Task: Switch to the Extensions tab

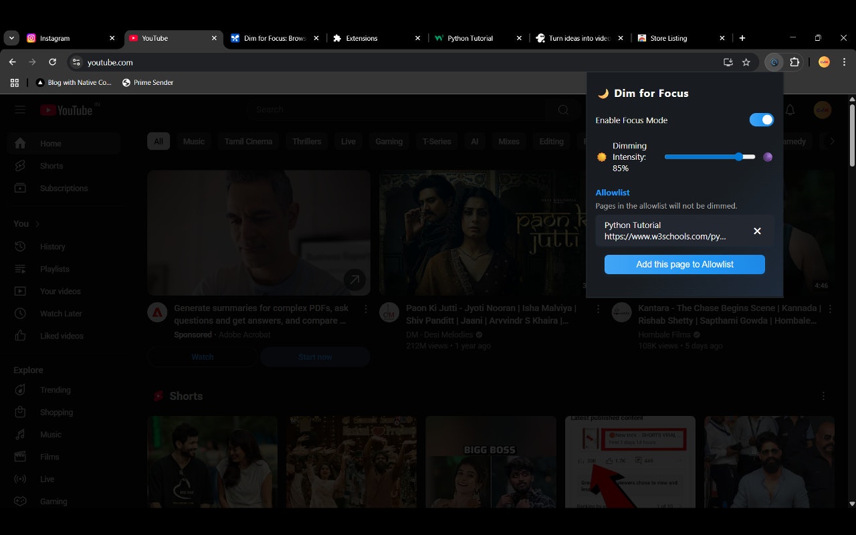Action: click(377, 38)
